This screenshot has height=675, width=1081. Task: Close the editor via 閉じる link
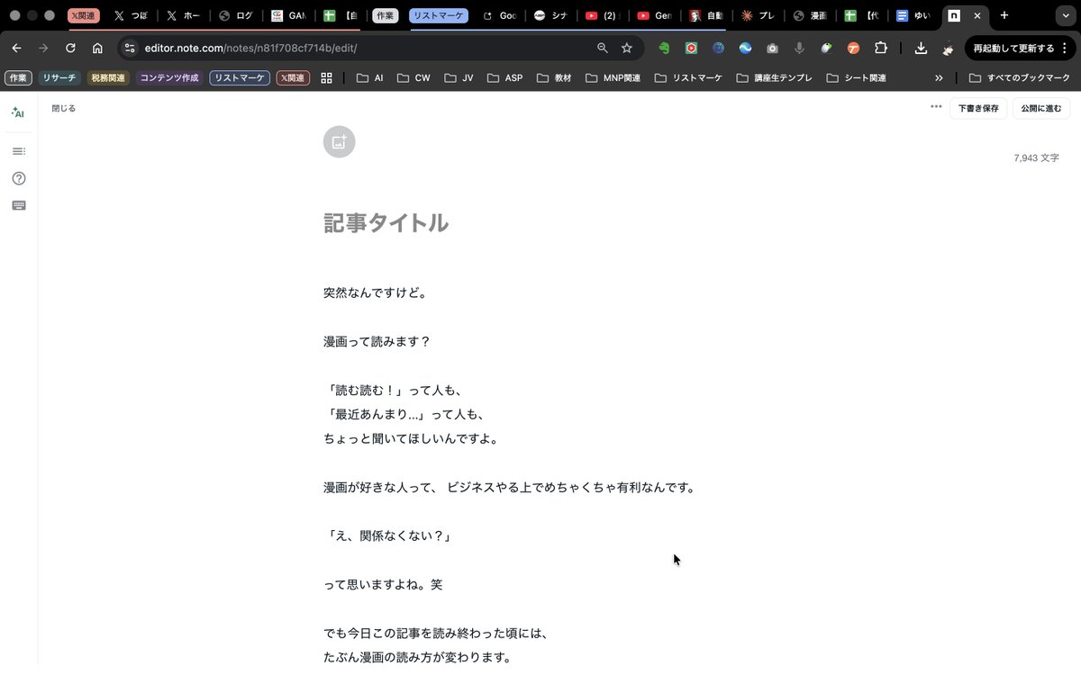coord(63,108)
